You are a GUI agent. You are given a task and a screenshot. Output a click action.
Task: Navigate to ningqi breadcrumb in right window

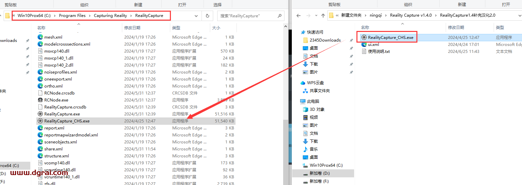[376, 16]
